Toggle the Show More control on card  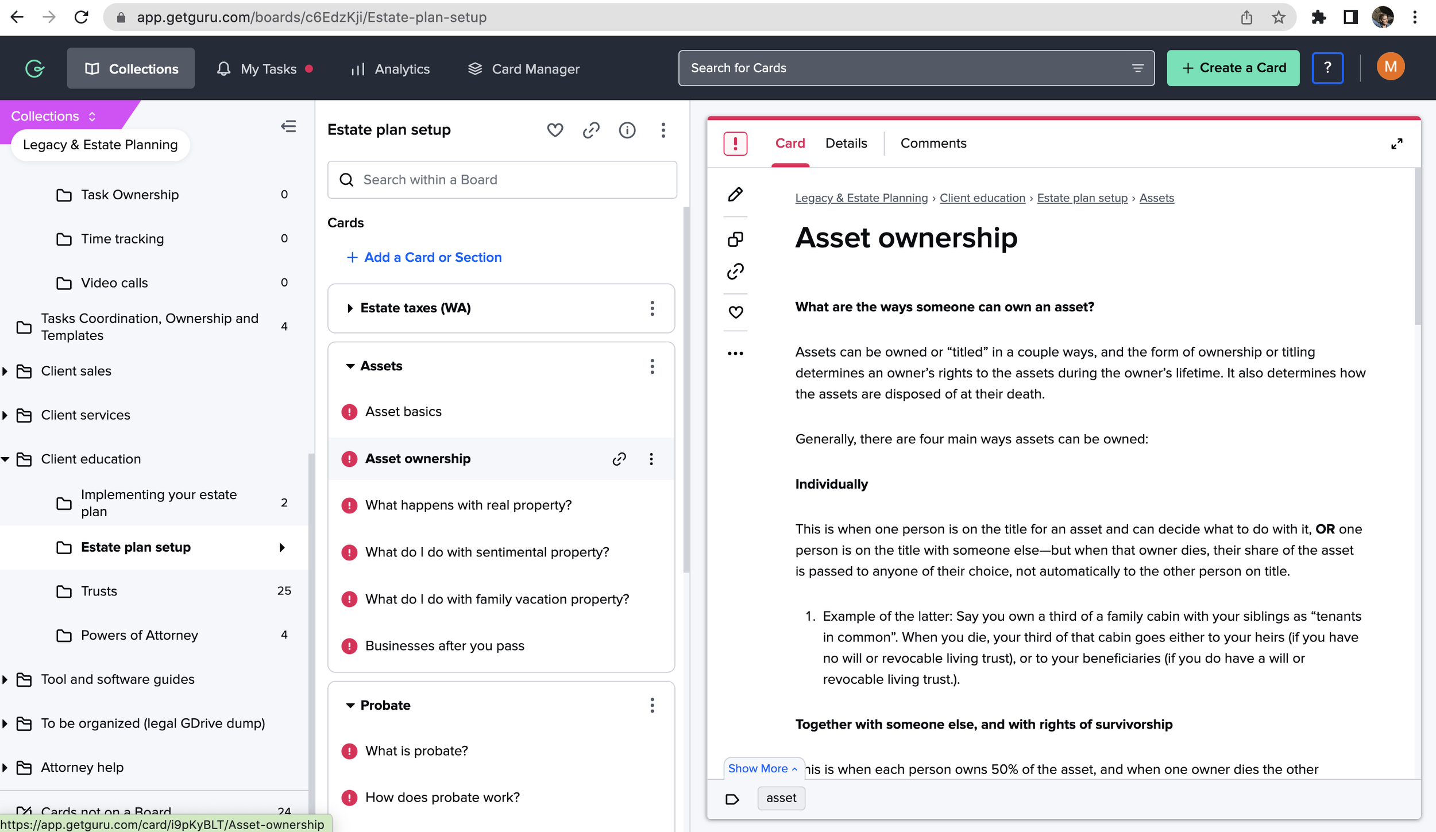coord(762,768)
